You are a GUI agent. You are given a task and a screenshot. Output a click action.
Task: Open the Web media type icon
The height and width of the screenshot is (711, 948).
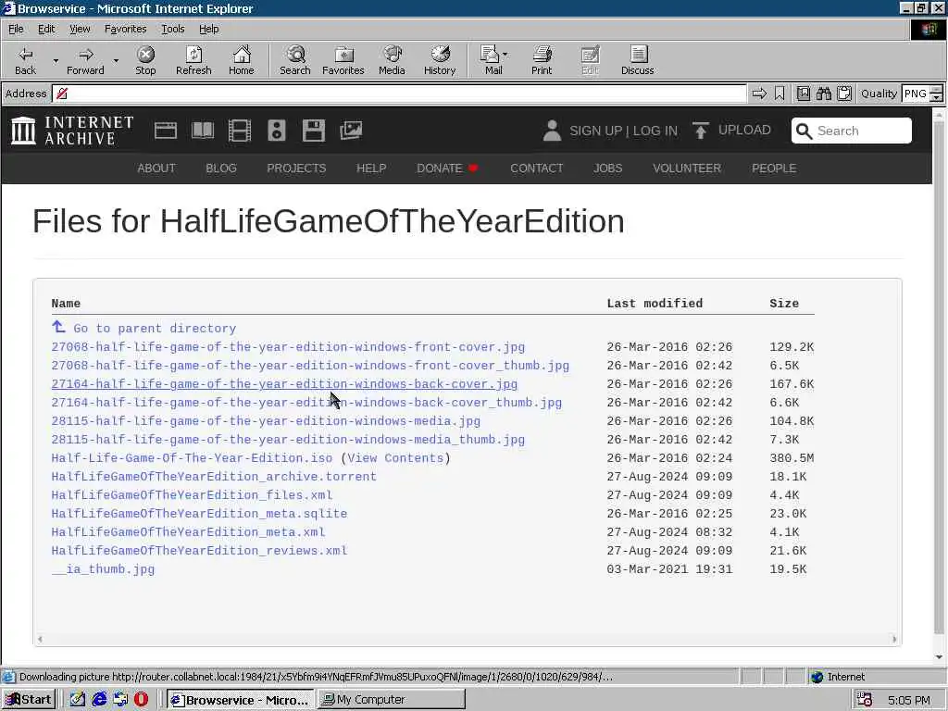click(x=165, y=131)
